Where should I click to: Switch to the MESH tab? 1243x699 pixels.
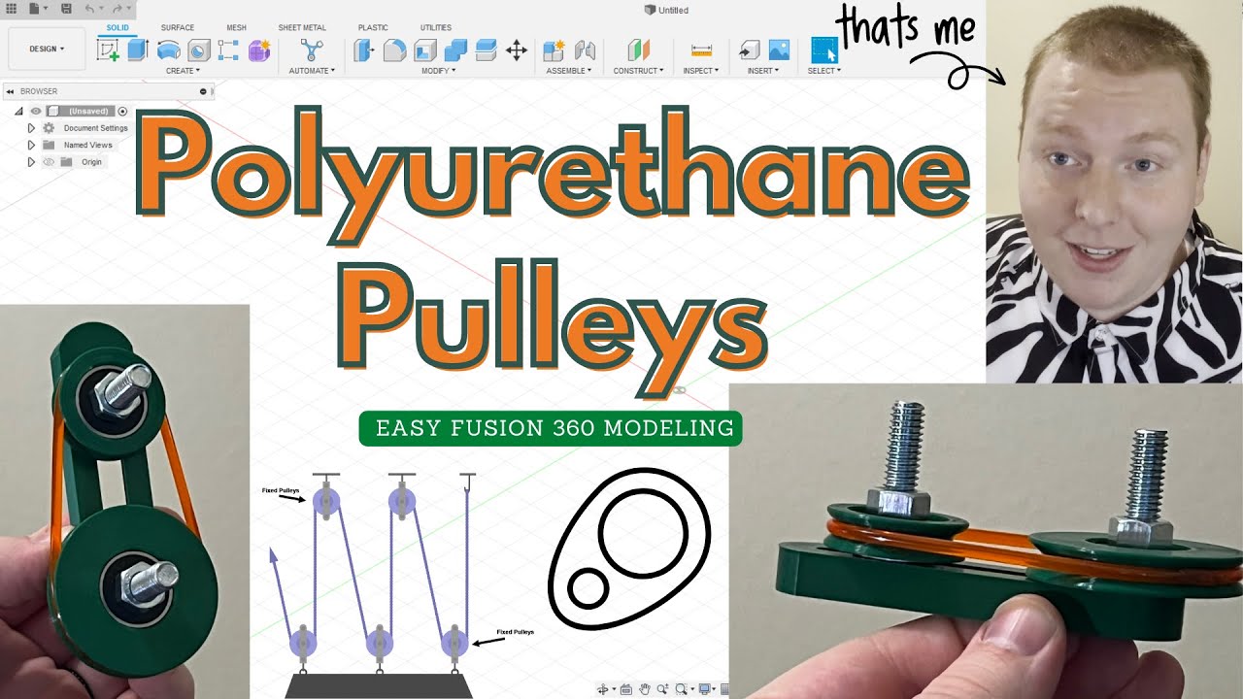point(236,27)
